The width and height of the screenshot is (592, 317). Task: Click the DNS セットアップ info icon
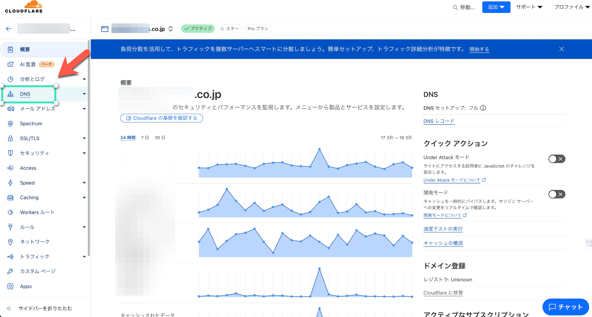pyautogui.click(x=483, y=108)
